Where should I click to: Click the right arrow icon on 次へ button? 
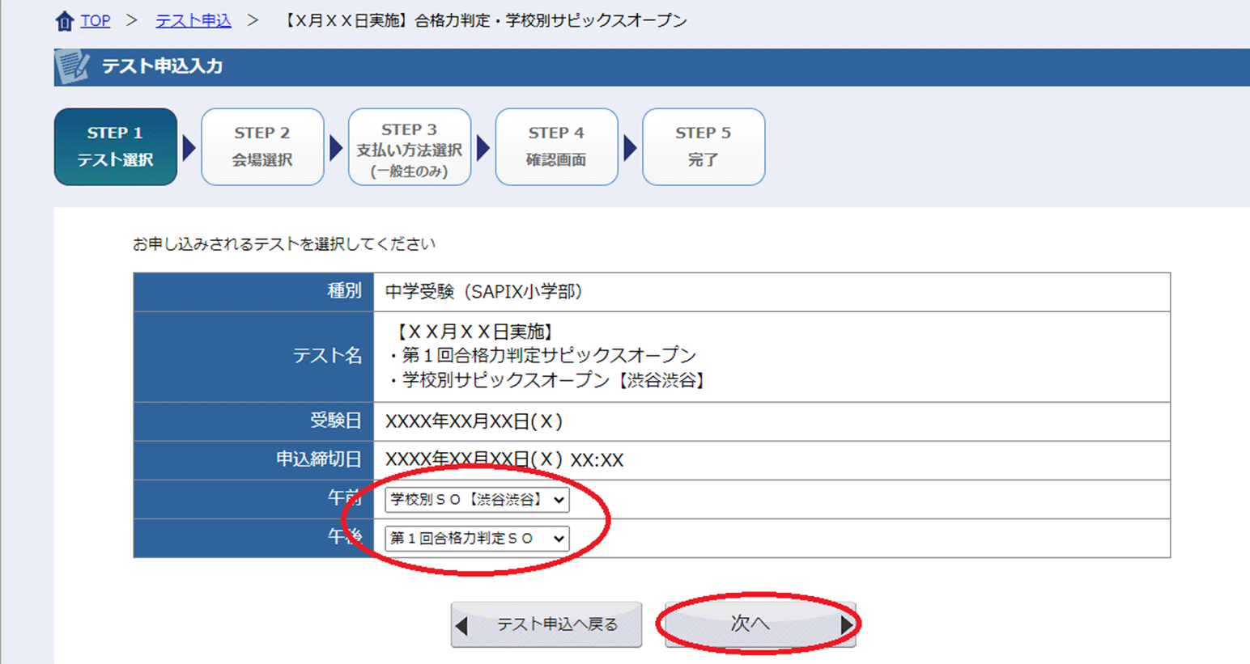(x=844, y=624)
